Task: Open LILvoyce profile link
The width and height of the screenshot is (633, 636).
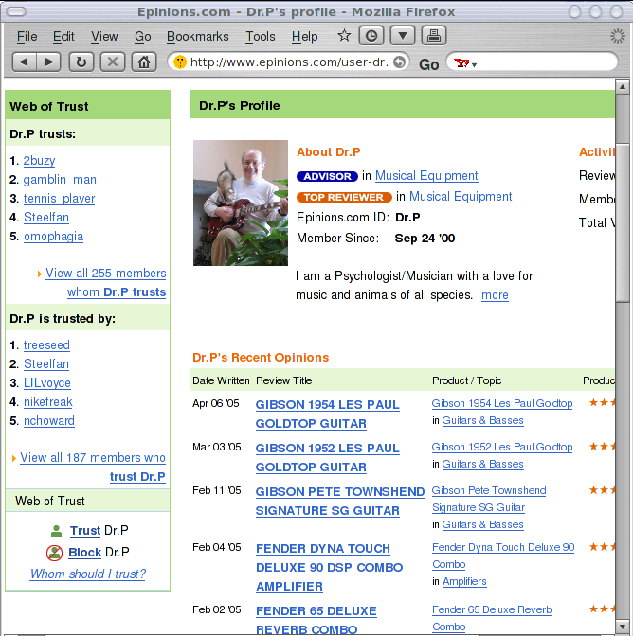Action: tap(47, 383)
